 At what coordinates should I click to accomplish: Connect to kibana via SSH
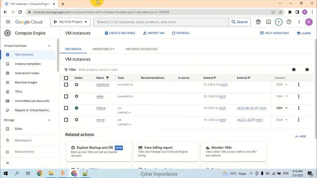[279, 108]
